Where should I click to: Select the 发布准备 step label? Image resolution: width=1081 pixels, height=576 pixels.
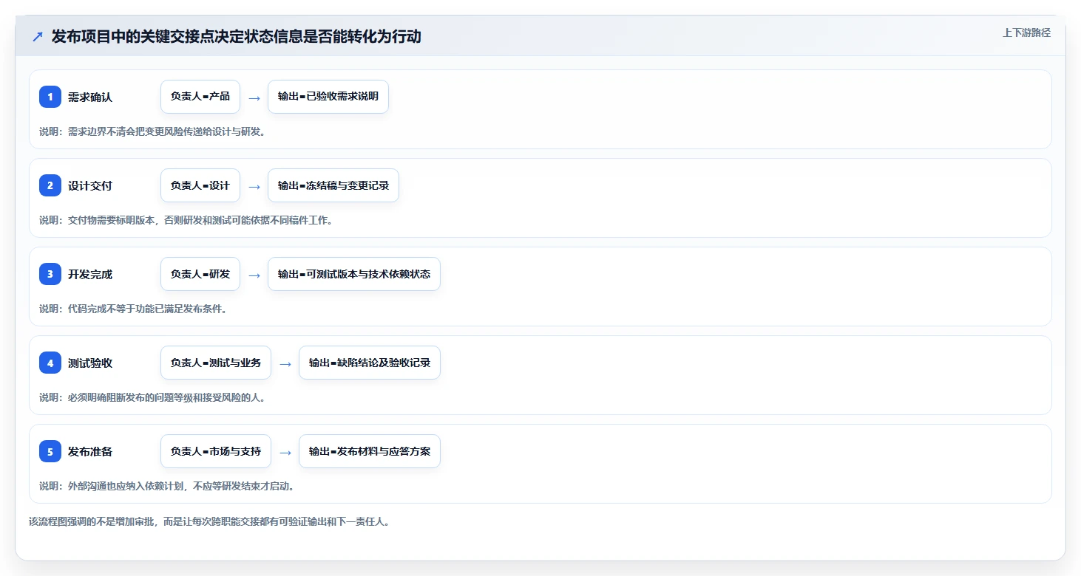click(x=90, y=451)
